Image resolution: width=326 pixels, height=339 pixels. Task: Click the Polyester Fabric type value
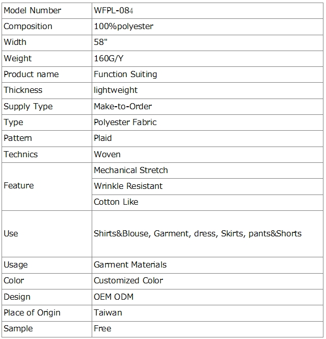click(125, 122)
